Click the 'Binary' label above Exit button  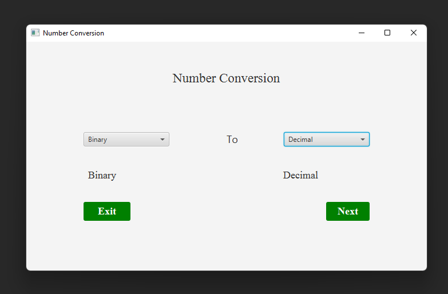pyautogui.click(x=102, y=176)
